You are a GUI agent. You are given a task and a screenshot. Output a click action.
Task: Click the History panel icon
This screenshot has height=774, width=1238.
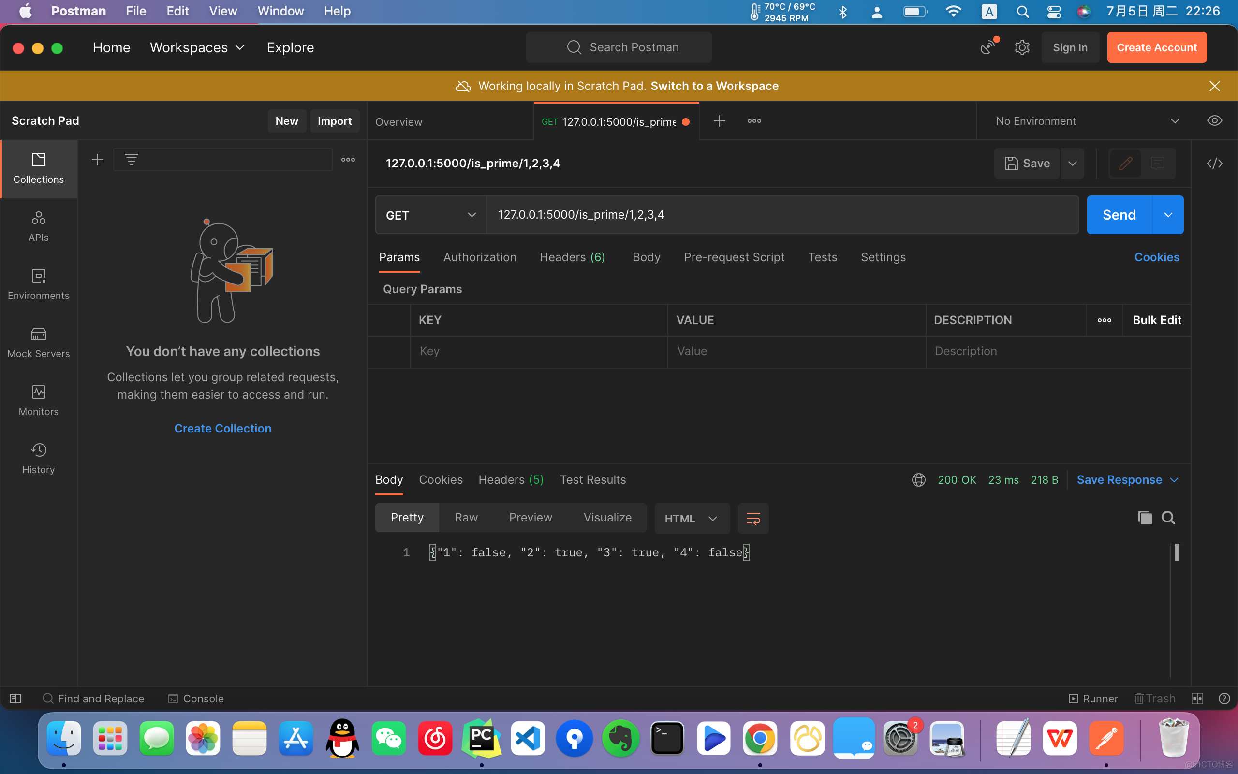click(x=37, y=449)
